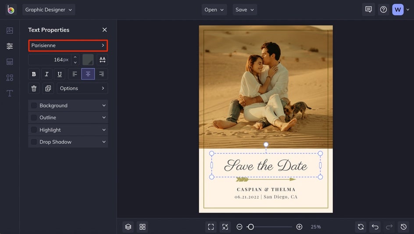414x234 pixels.
Task: Enable the Background checkbox
Action: click(34, 105)
